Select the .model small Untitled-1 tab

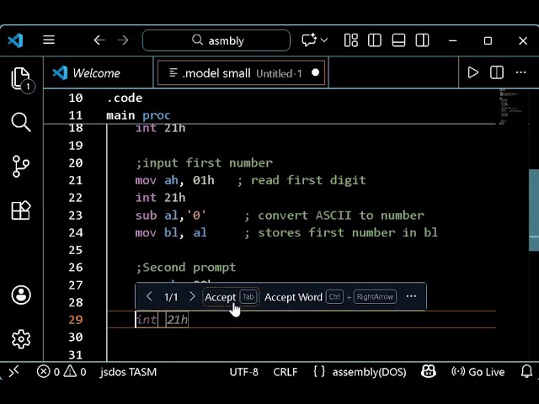point(241,73)
